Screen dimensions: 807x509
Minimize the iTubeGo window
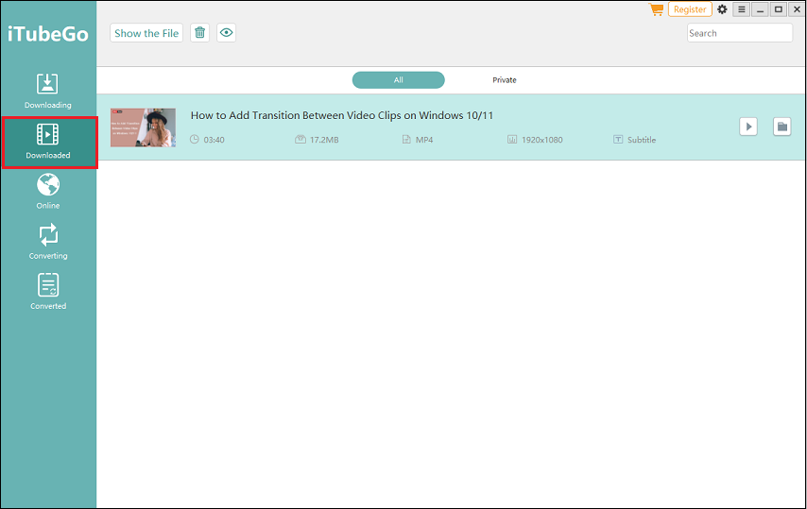[760, 9]
